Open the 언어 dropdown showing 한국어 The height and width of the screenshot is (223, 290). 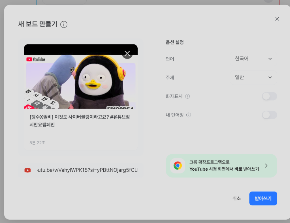point(253,59)
